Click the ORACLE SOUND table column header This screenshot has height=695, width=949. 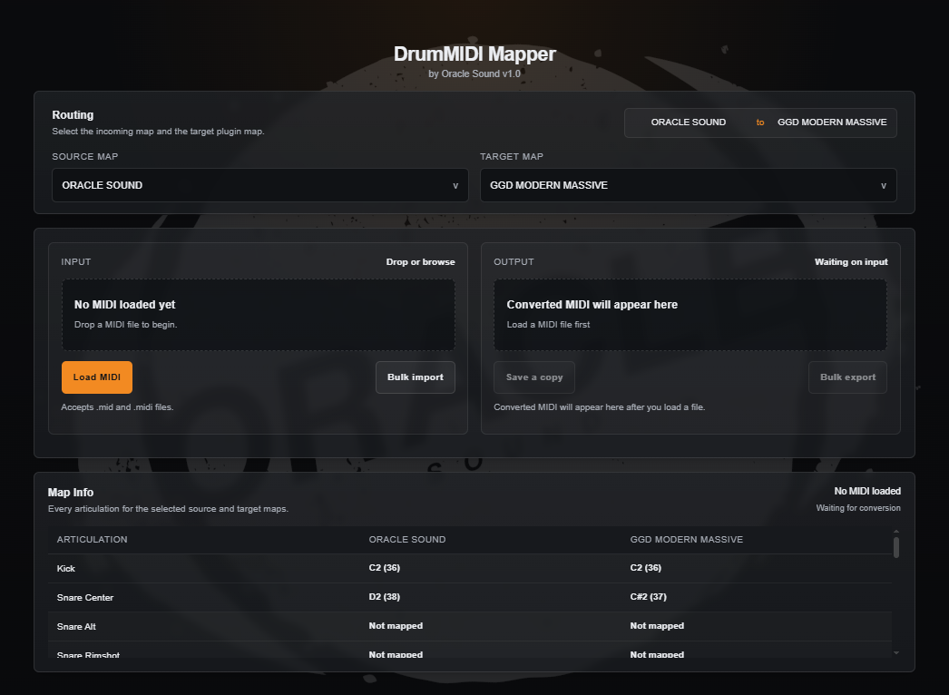point(406,540)
